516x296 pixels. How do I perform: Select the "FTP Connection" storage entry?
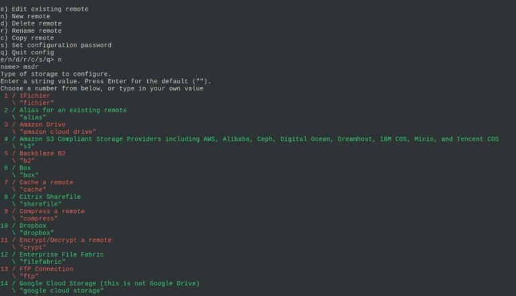pyautogui.click(x=46, y=269)
